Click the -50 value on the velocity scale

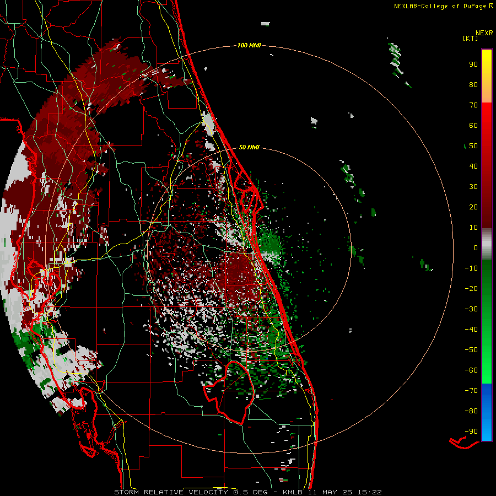click(x=471, y=350)
